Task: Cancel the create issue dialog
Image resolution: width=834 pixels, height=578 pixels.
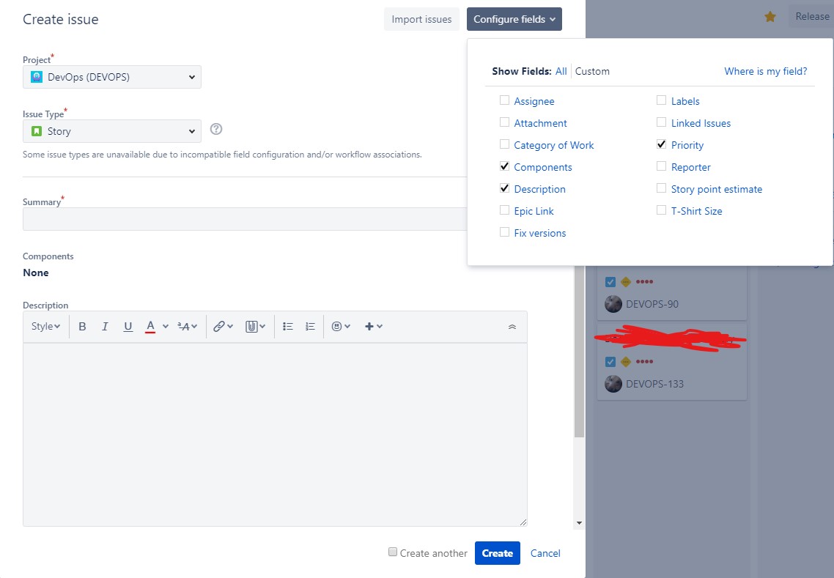Action: pos(545,553)
